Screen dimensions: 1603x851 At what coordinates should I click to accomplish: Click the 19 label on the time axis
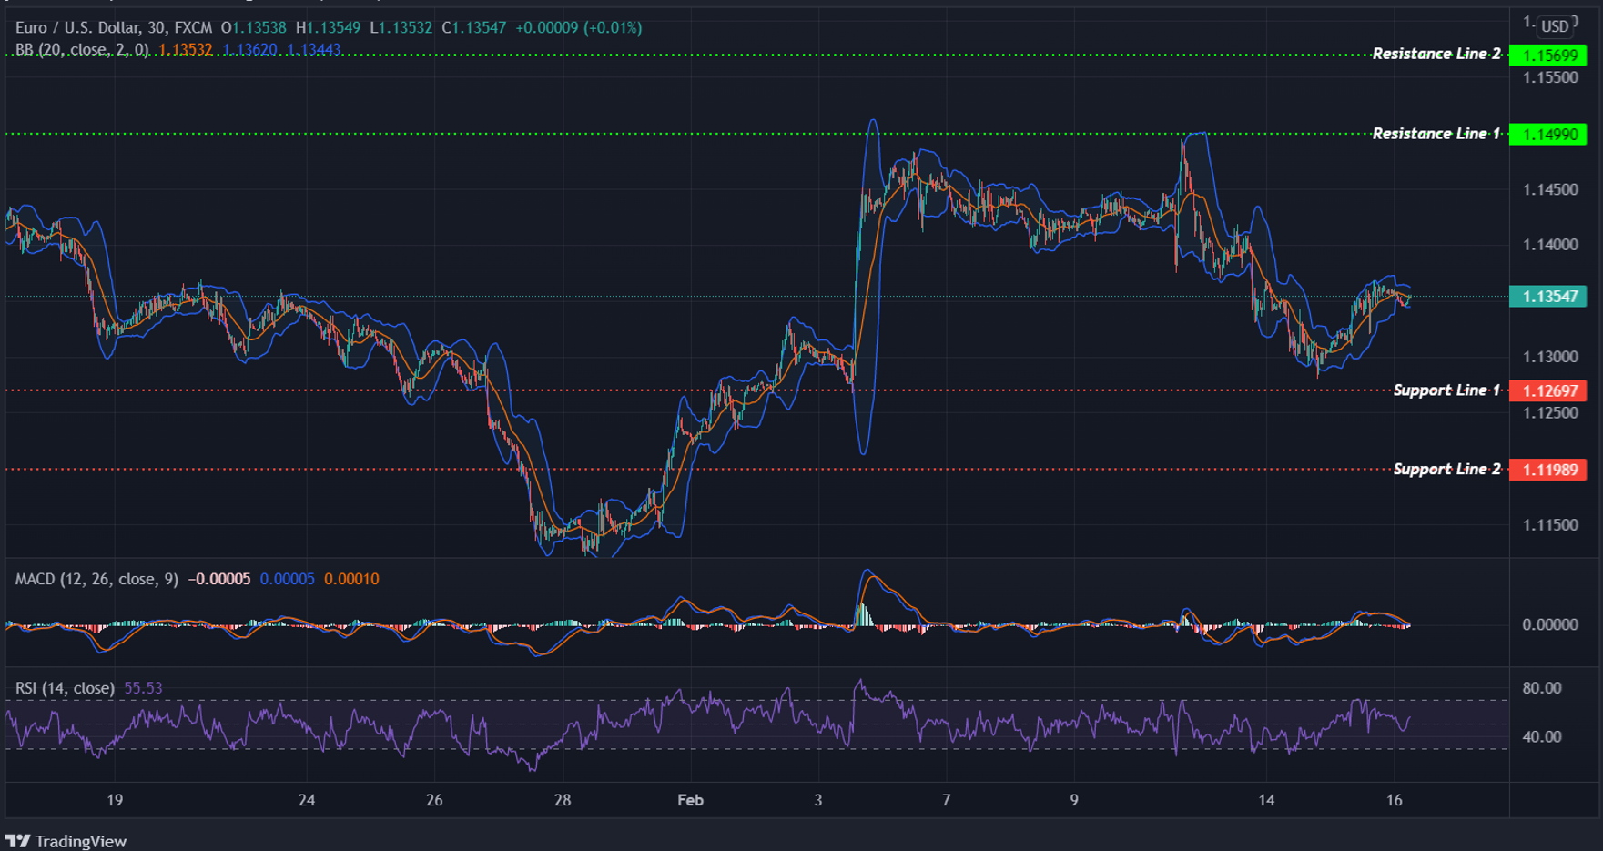(113, 800)
